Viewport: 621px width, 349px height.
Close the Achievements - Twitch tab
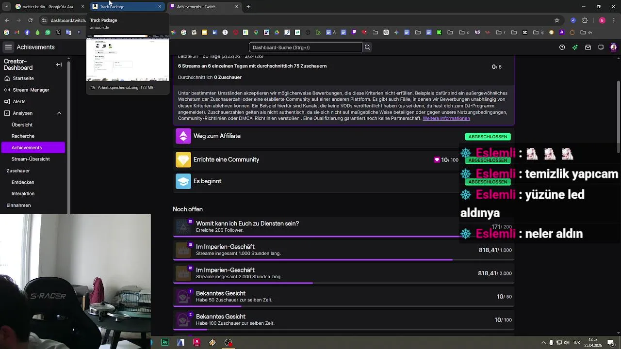pyautogui.click(x=237, y=7)
